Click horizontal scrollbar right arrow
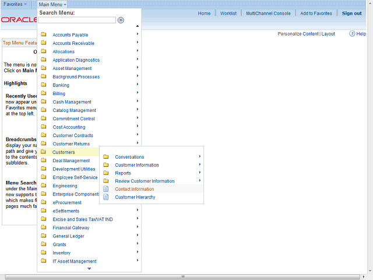Screen dimensions: 373x280 (x=363, y=276)
